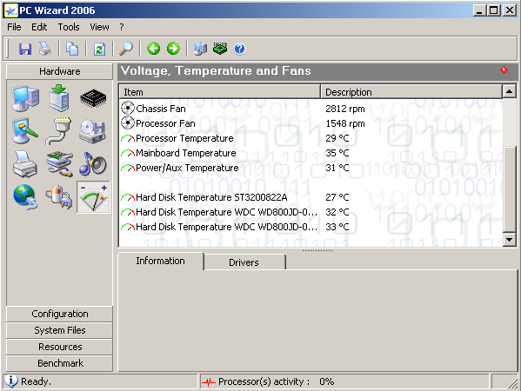Select the Chassis Fan row
Screen dimensions: 521x391
coord(311,109)
